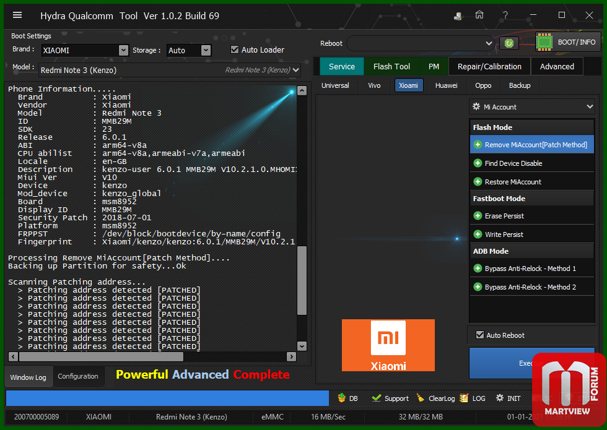Click the ClearLog broom icon
Image resolution: width=607 pixels, height=430 pixels.
coord(421,398)
